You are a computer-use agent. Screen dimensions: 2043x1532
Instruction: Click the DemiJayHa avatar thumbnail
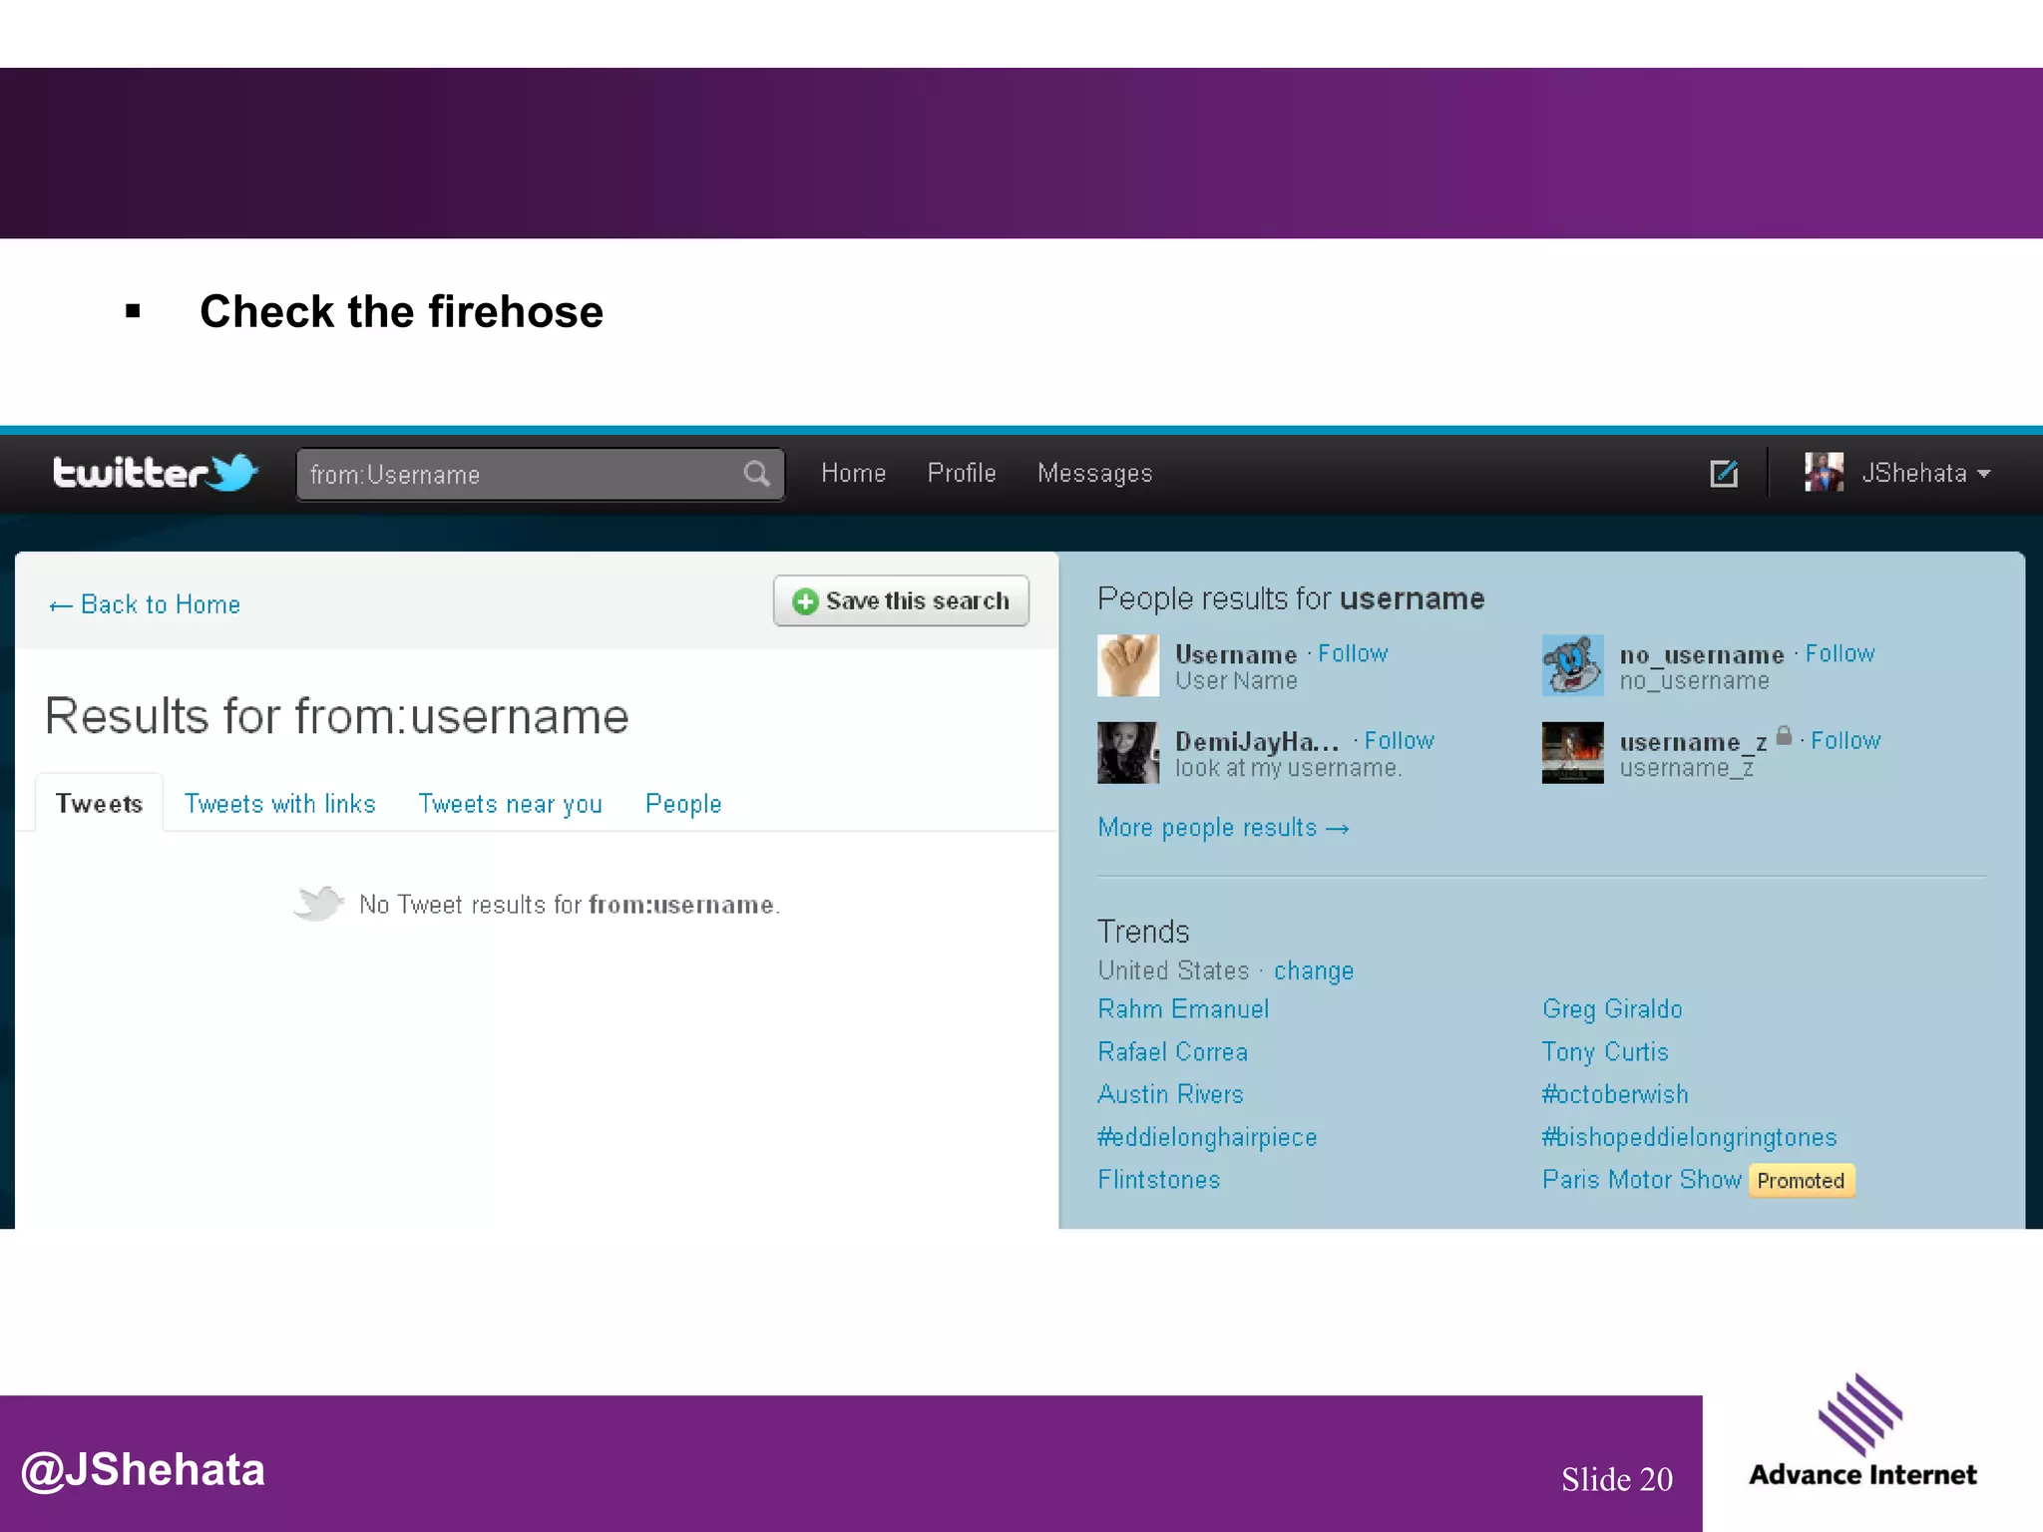pos(1128,753)
